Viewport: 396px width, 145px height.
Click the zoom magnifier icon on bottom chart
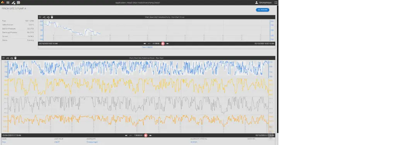pyautogui.click(x=270, y=127)
